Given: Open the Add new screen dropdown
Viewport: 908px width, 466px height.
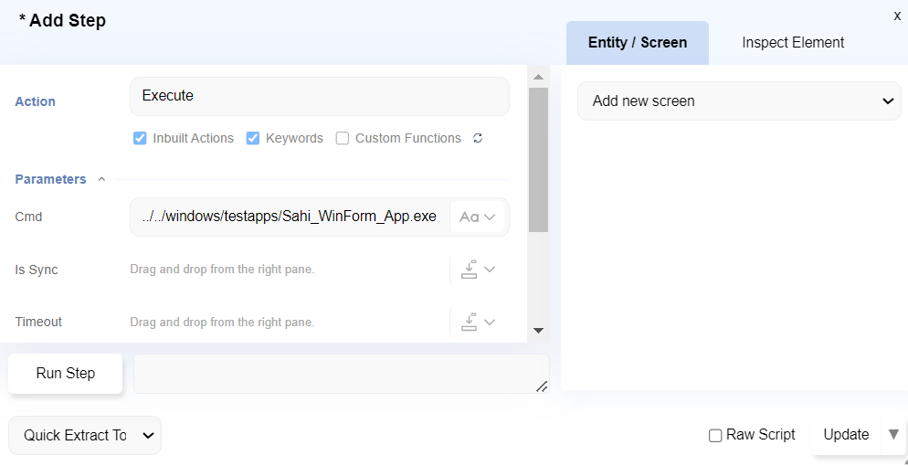Looking at the screenshot, I should 739,101.
